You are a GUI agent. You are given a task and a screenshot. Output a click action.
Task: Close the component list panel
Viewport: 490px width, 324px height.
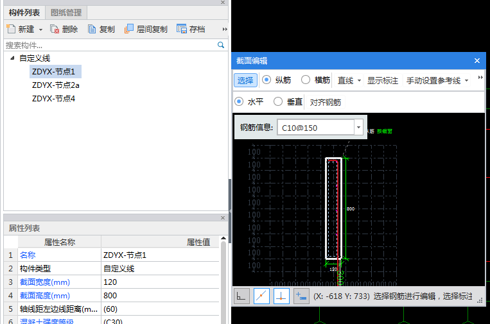[x=223, y=3]
